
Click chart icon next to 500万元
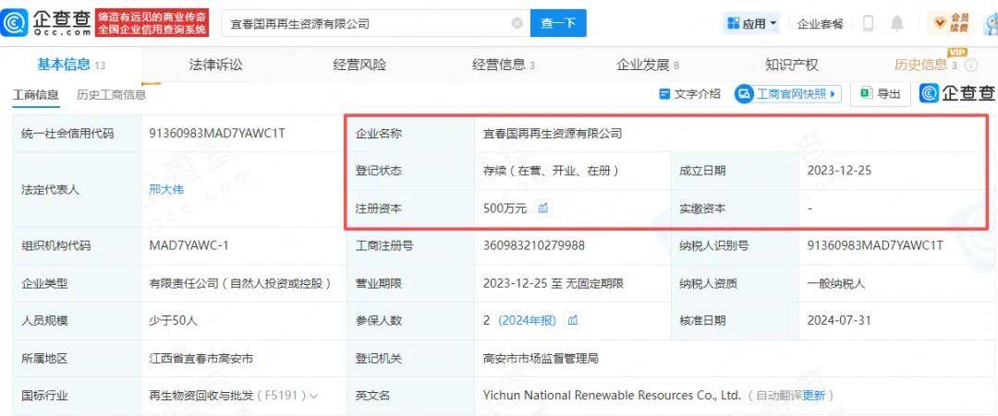(x=543, y=208)
